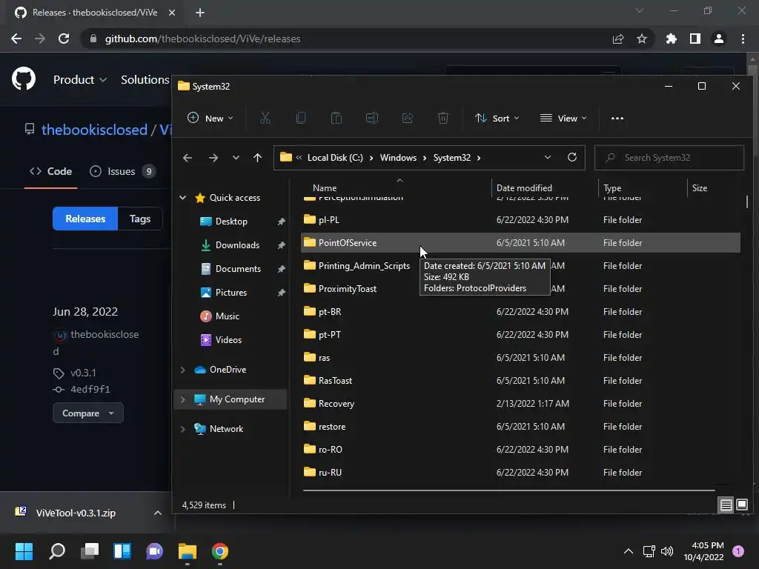Select the Tags tab

140,219
